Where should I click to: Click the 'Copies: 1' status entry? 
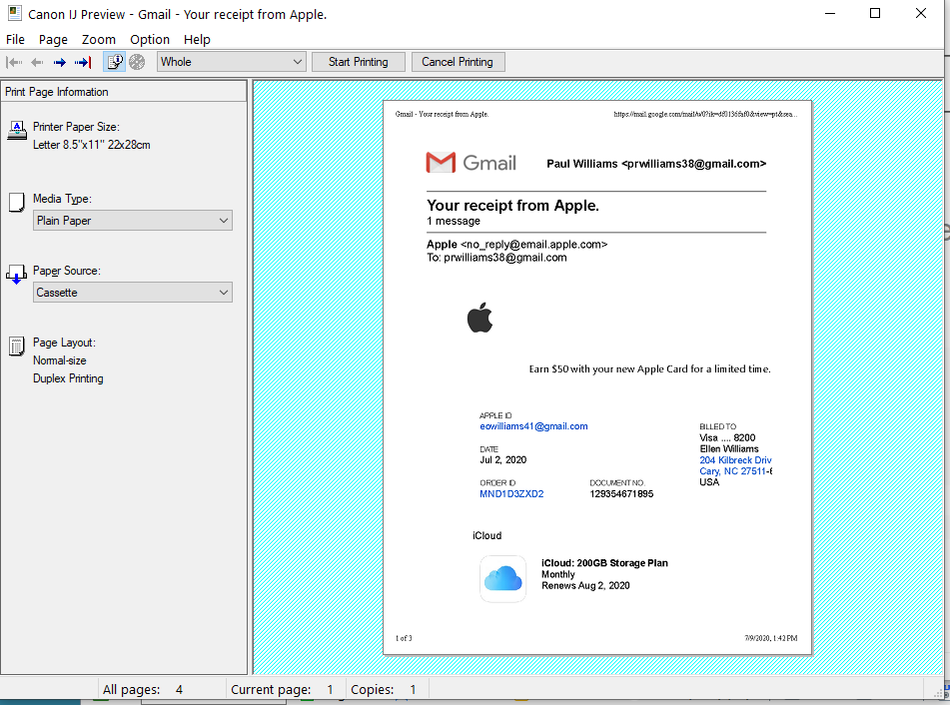(384, 689)
